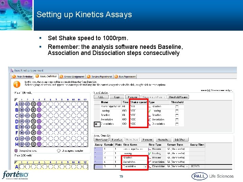Click Edit Step button
Screen dimensions: 243x182
pyautogui.click(x=180, y=140)
